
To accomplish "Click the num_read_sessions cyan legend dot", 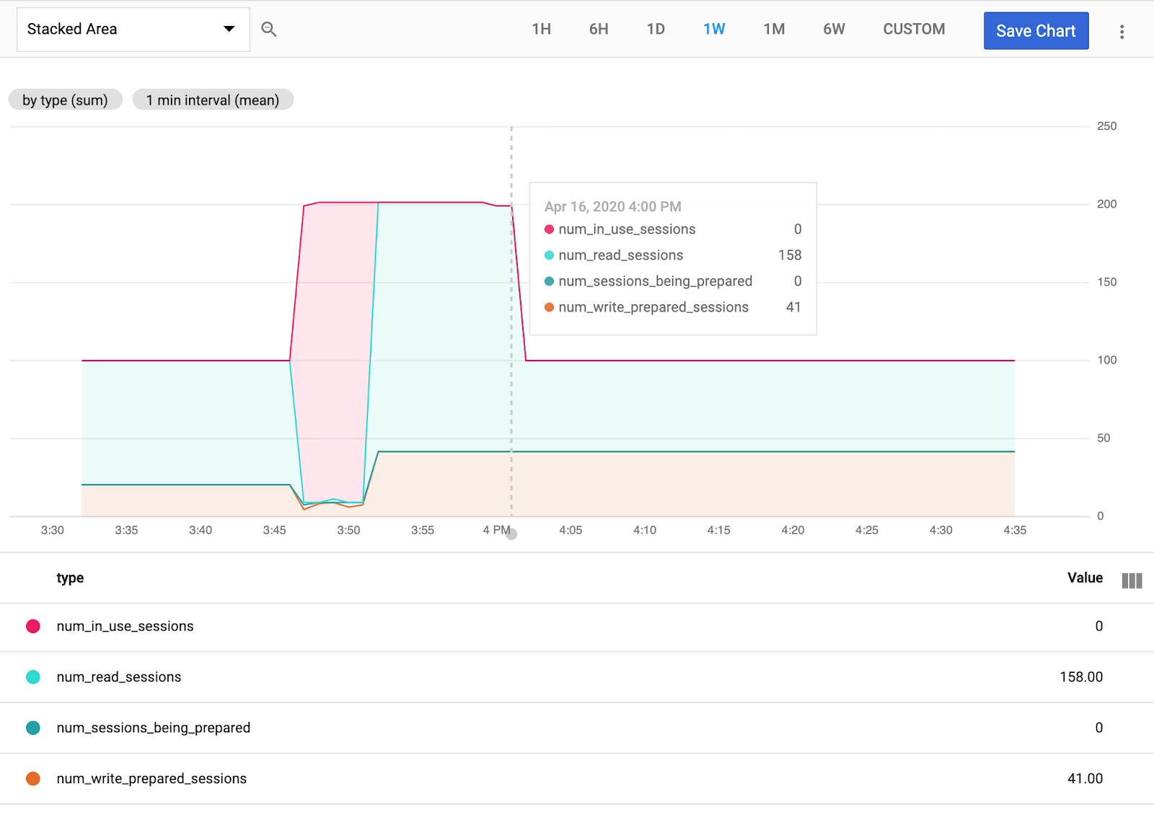I will [32, 676].
